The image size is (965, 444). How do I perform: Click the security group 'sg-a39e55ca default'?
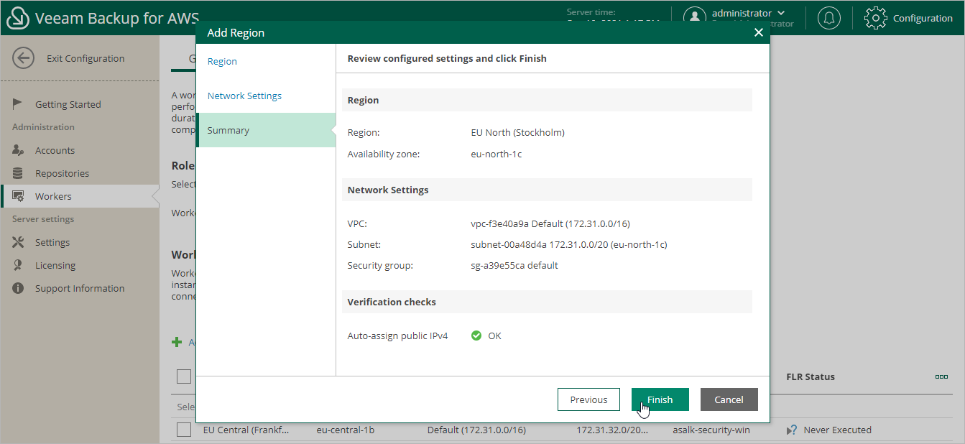coord(514,265)
